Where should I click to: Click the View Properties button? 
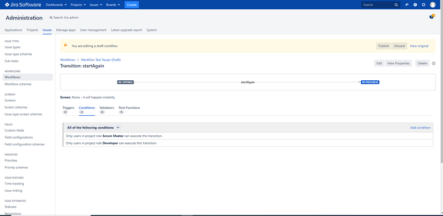click(x=398, y=63)
